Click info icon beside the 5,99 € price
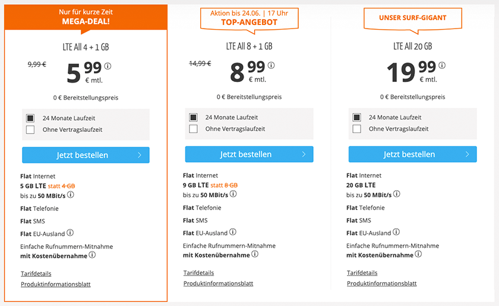This screenshot has height=306, width=499. pos(108,66)
